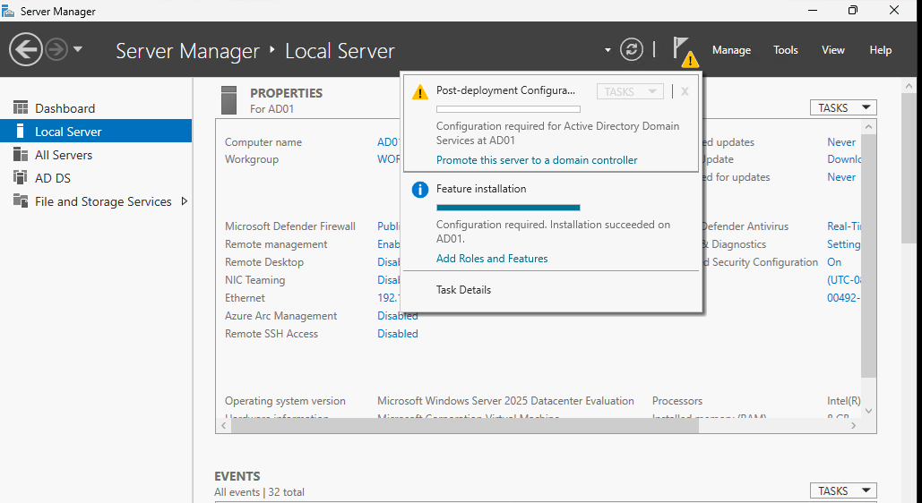Open Task Details
Image resolution: width=922 pixels, height=503 pixels.
tap(463, 290)
